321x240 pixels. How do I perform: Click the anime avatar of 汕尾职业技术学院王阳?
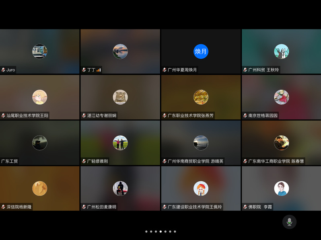coord(39,97)
